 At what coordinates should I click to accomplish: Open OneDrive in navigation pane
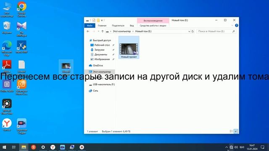coord(98,65)
